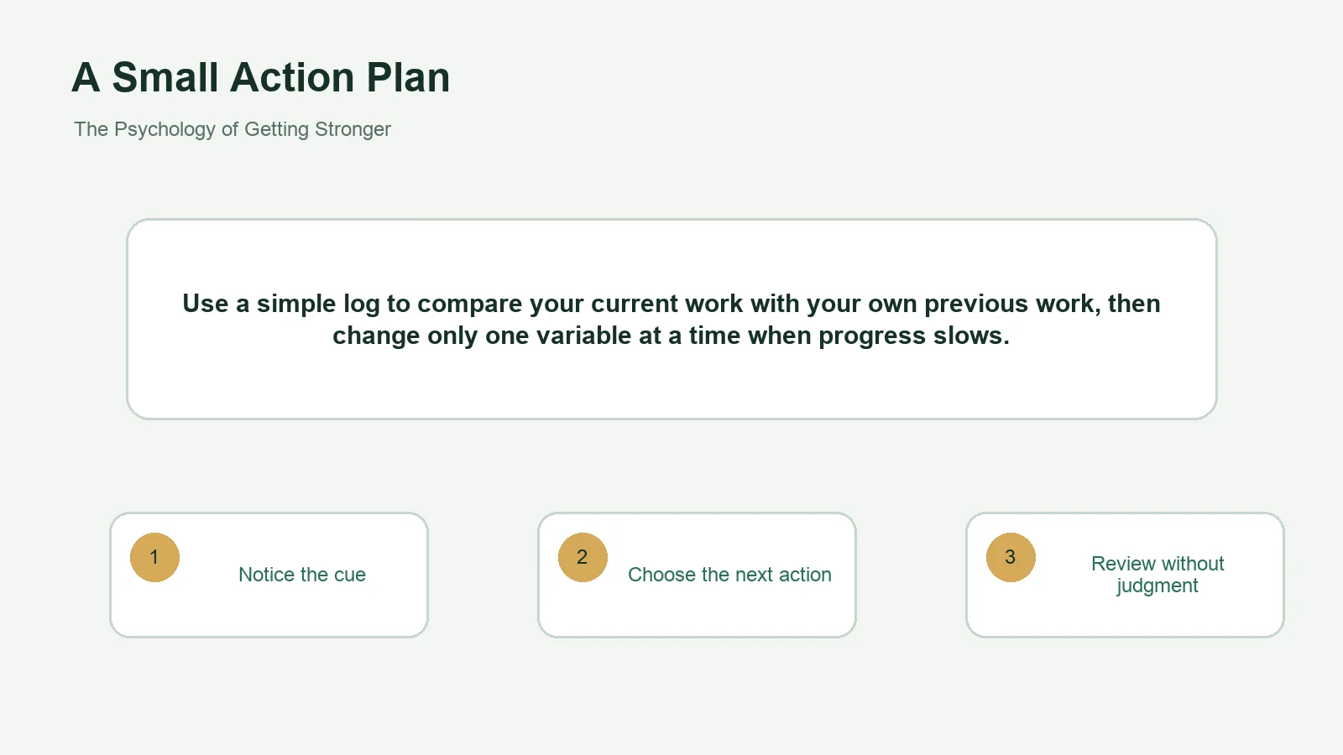Click the gold circle numbered 3
This screenshot has height=755, width=1343.
tap(1011, 557)
